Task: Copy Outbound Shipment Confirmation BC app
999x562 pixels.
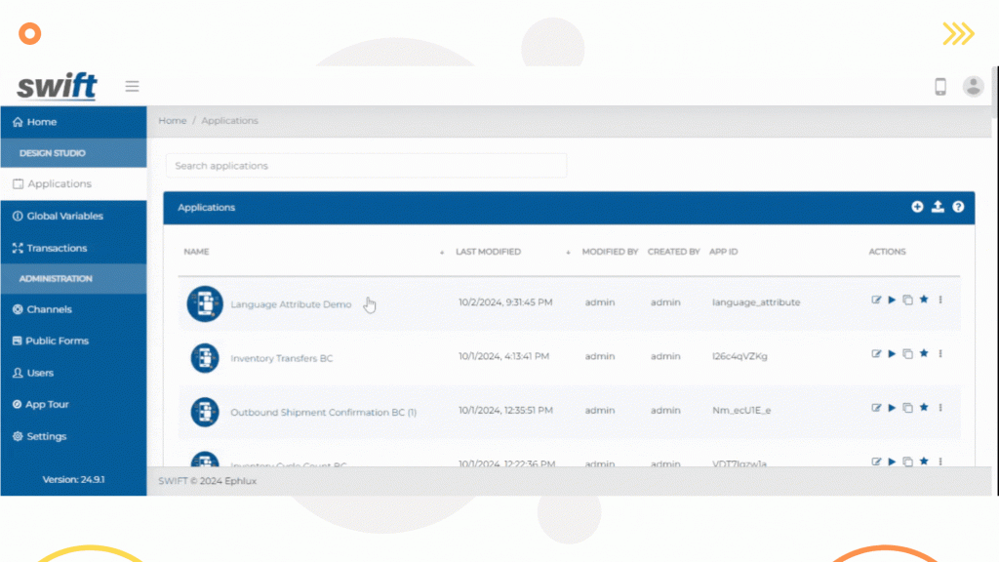Action: pos(908,408)
